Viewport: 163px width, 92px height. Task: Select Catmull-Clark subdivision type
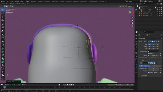(144, 66)
